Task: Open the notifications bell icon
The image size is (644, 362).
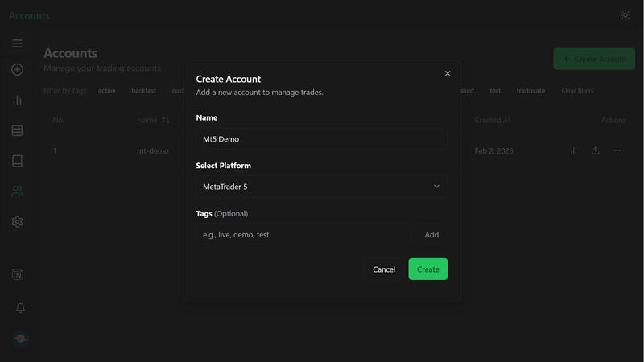Action: 20,308
